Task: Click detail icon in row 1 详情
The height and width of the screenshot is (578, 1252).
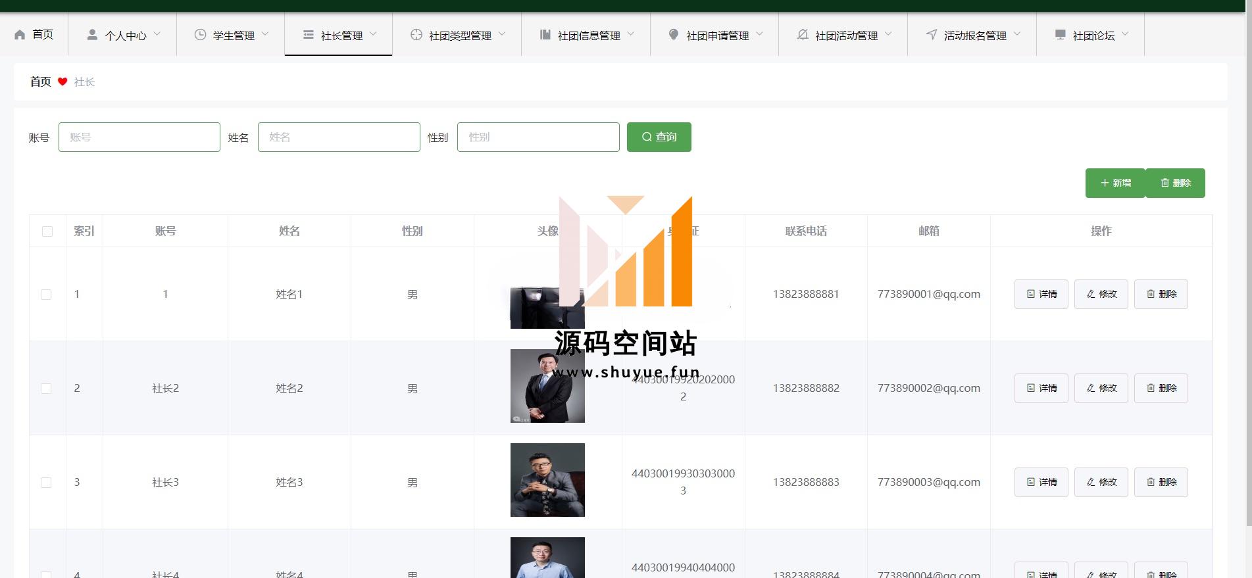Action: click(x=1031, y=294)
